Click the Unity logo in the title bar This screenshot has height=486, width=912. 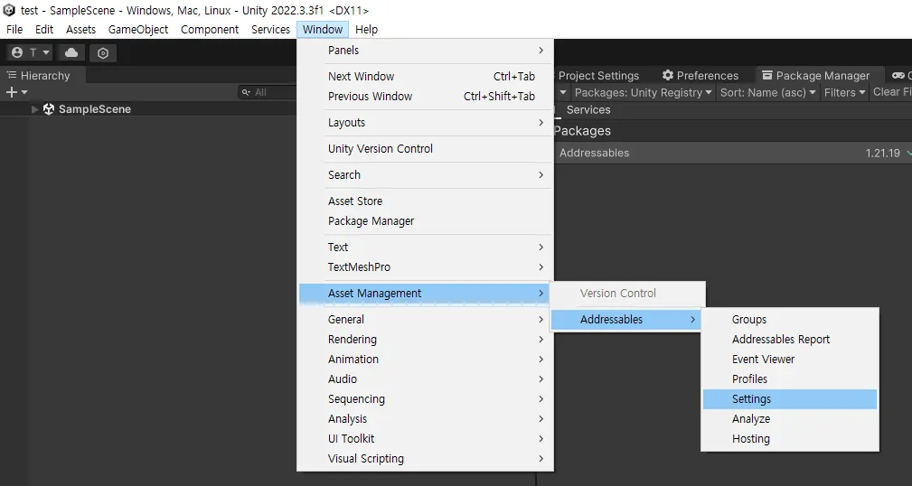(9, 10)
